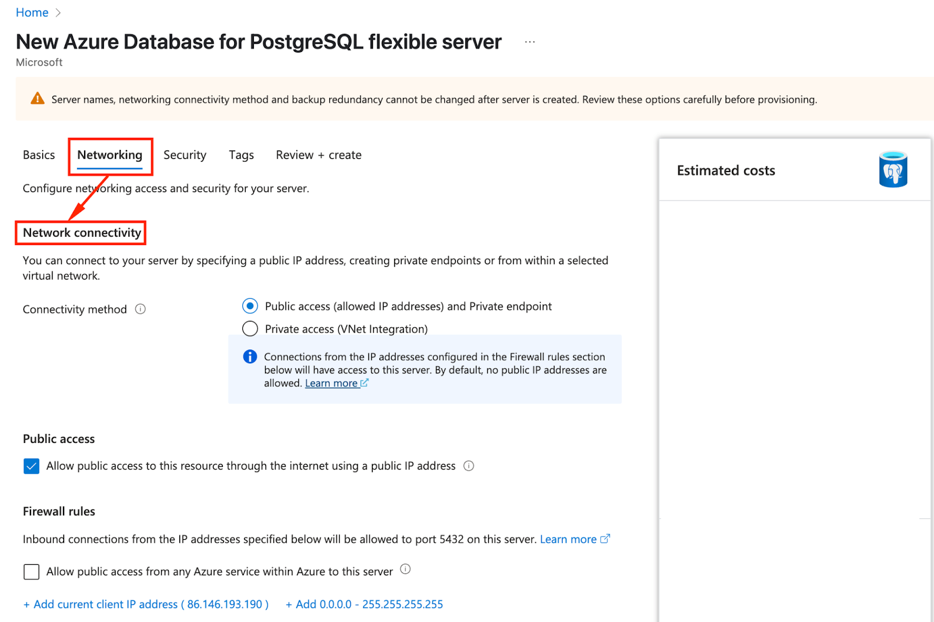
Task: Click the Connectivity method info icon
Action: pyautogui.click(x=141, y=309)
